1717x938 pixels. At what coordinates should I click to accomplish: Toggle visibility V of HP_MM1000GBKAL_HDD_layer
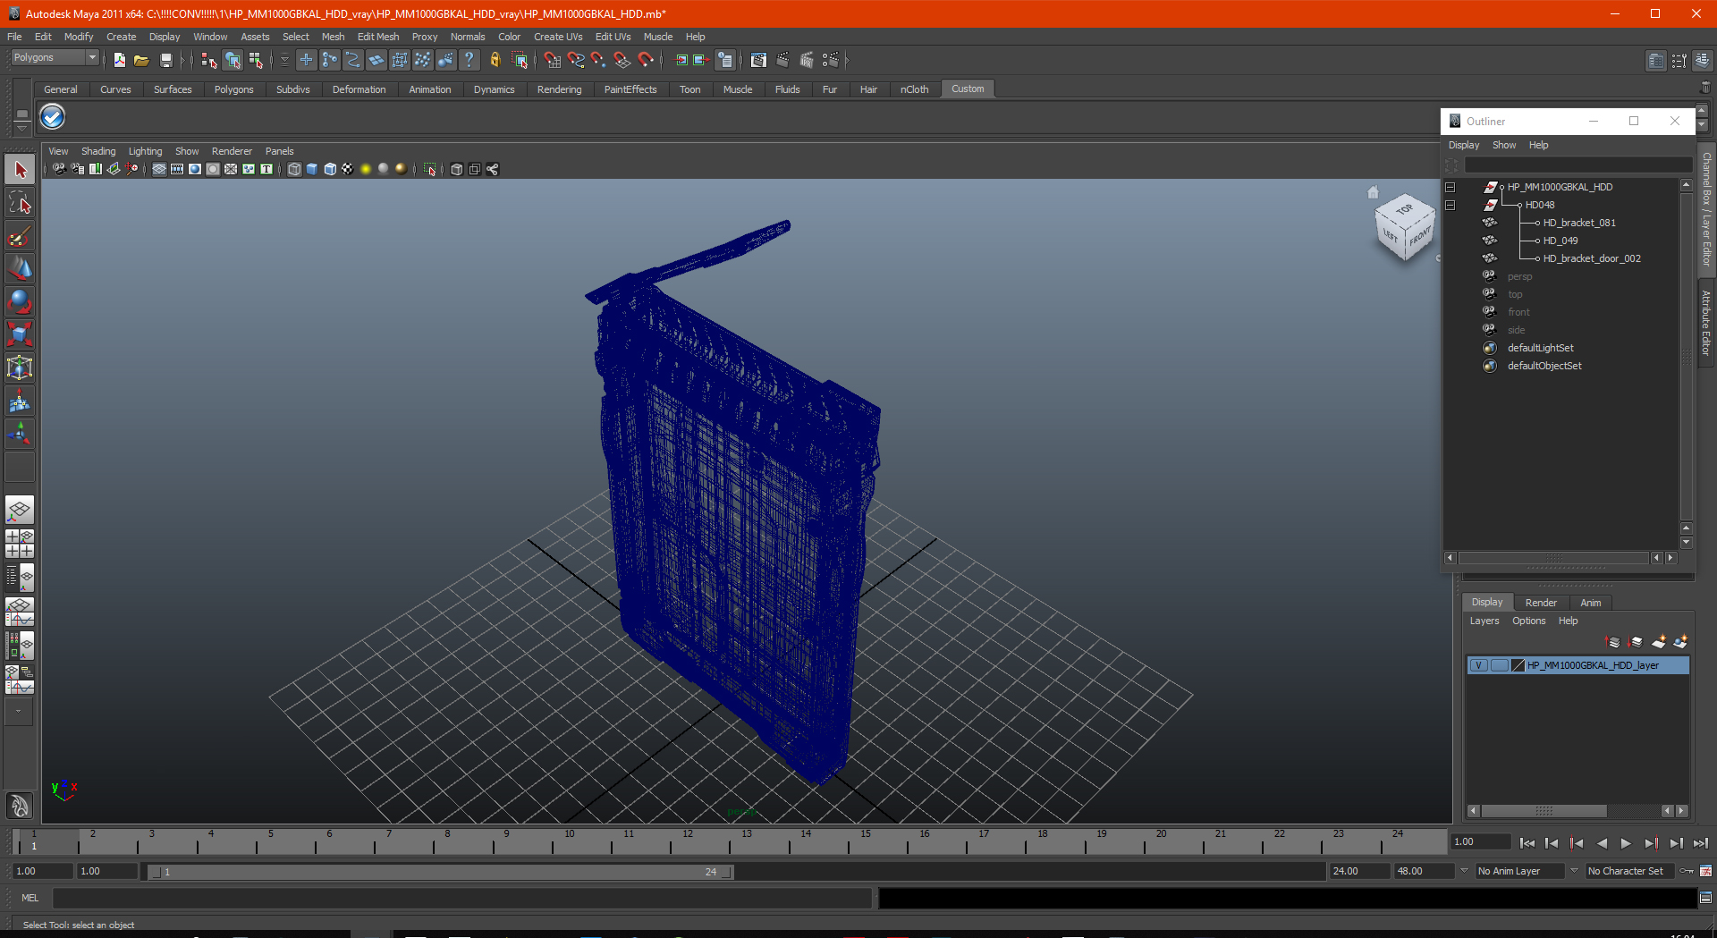pyautogui.click(x=1479, y=665)
